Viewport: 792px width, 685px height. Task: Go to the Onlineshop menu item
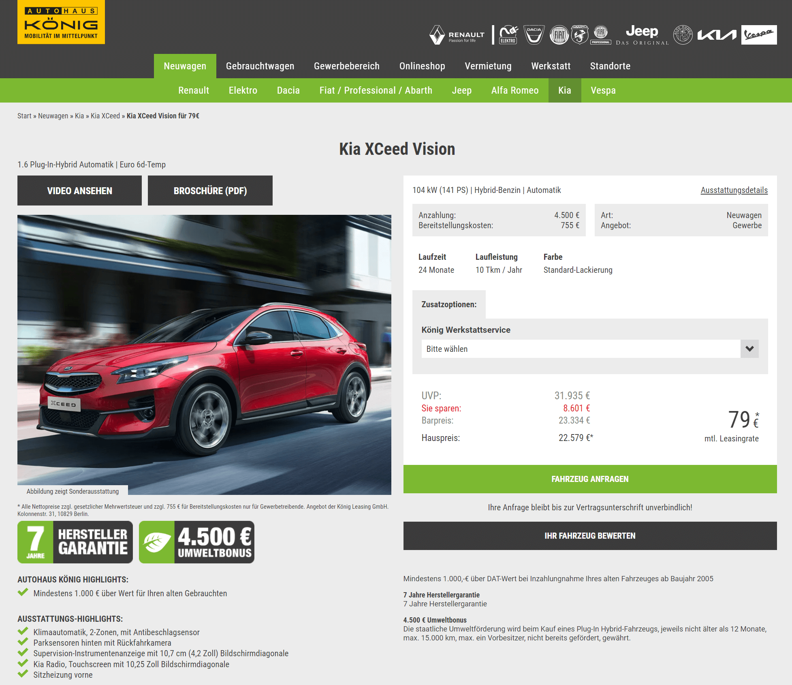pyautogui.click(x=422, y=66)
